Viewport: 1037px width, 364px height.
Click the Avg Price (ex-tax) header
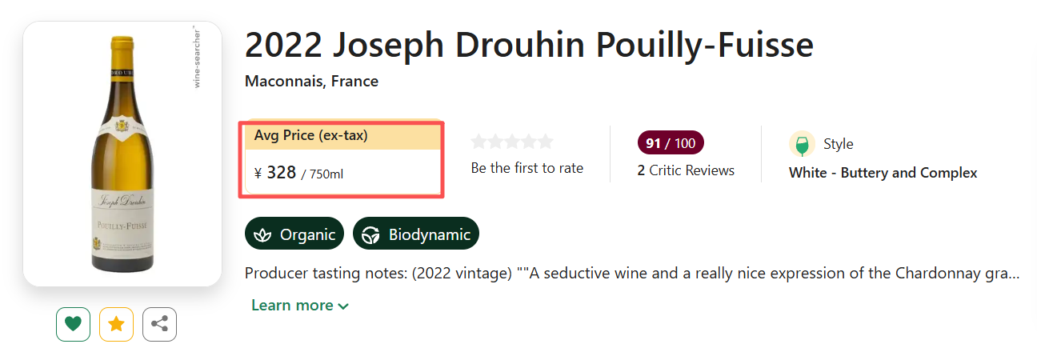pyautogui.click(x=311, y=136)
